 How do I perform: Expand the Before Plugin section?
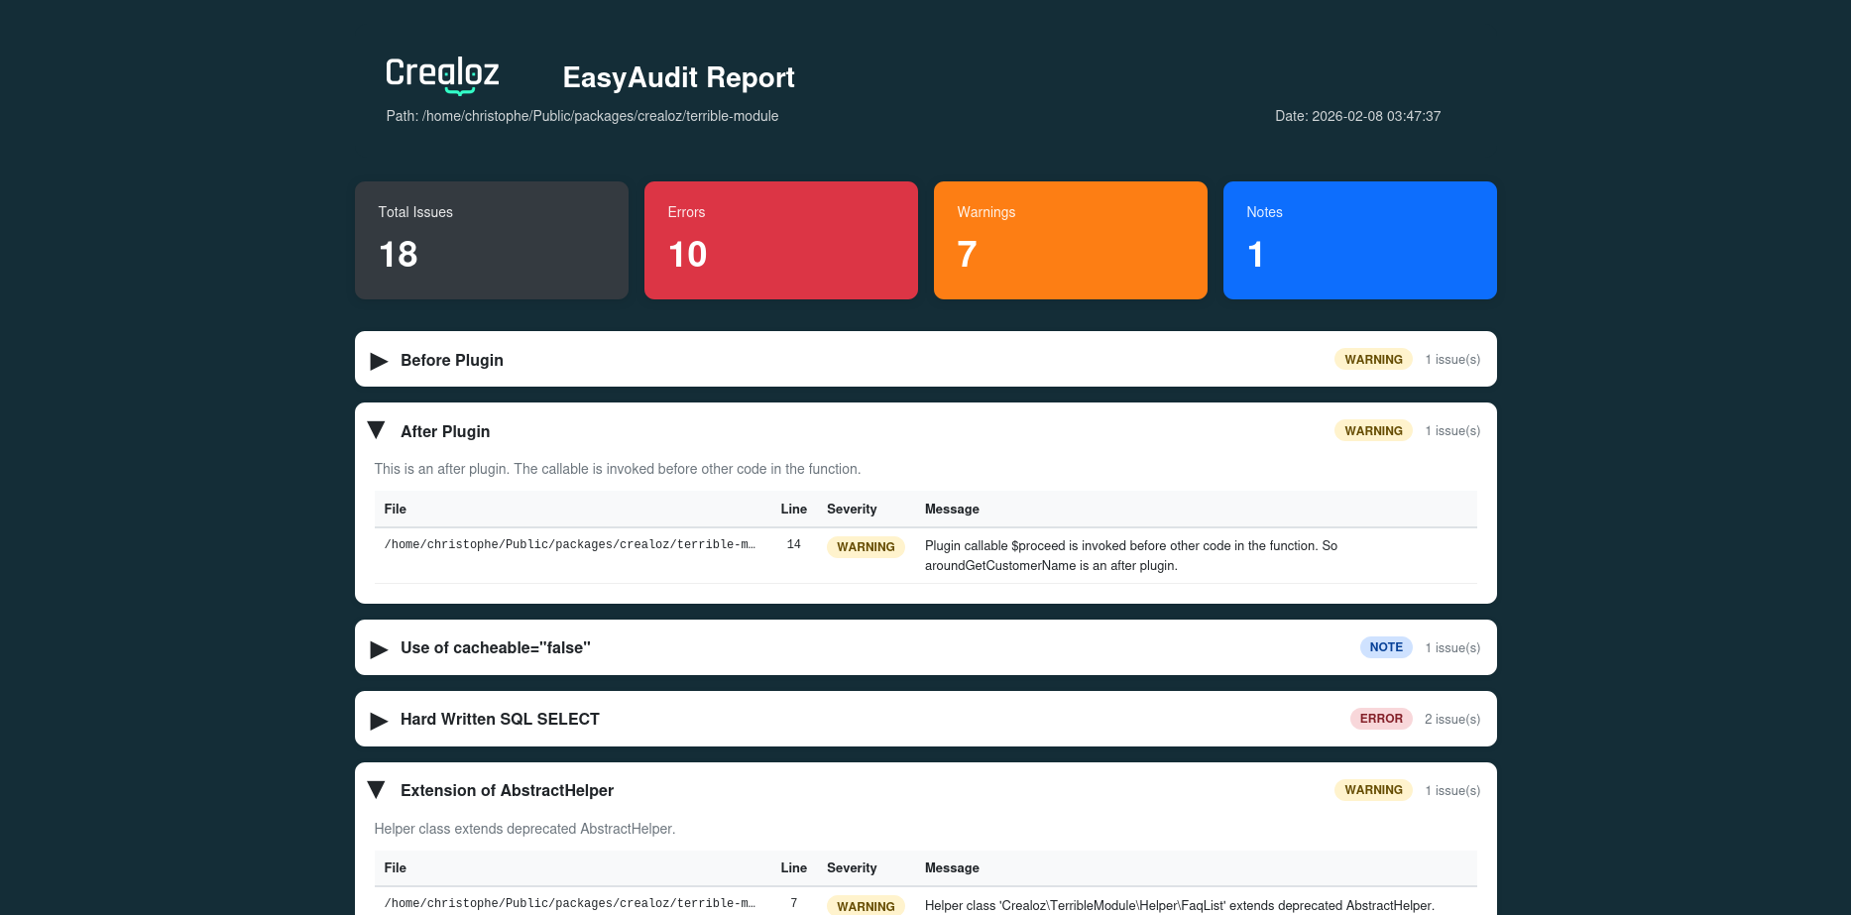pyautogui.click(x=378, y=361)
